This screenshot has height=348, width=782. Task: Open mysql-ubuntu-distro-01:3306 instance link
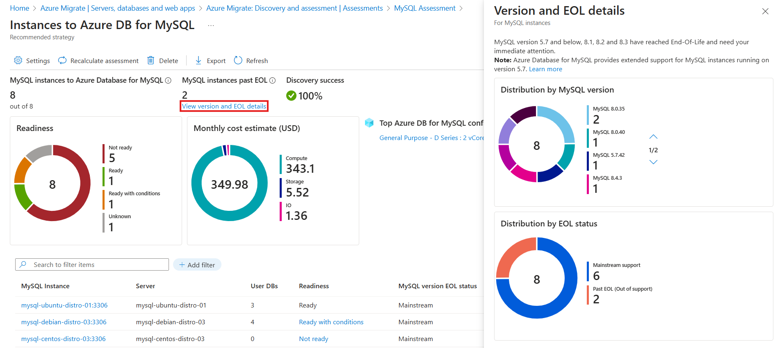coord(64,305)
